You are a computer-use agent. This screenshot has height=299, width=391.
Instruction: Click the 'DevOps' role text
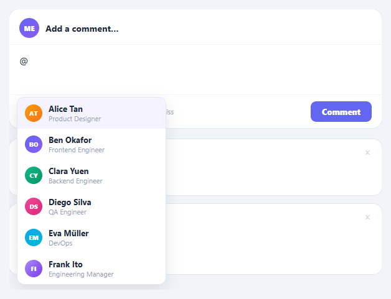point(60,243)
